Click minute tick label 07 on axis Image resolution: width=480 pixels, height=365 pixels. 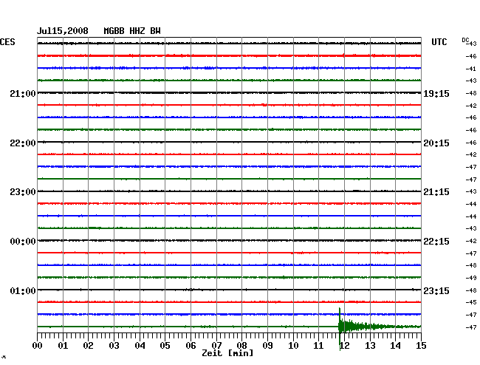(x=216, y=345)
